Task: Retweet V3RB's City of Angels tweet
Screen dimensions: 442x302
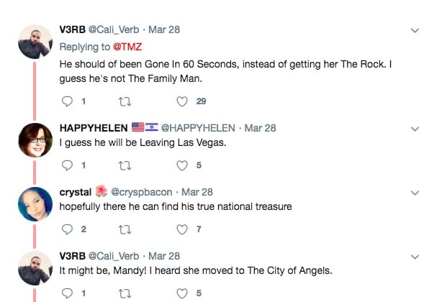Action: coord(125,293)
